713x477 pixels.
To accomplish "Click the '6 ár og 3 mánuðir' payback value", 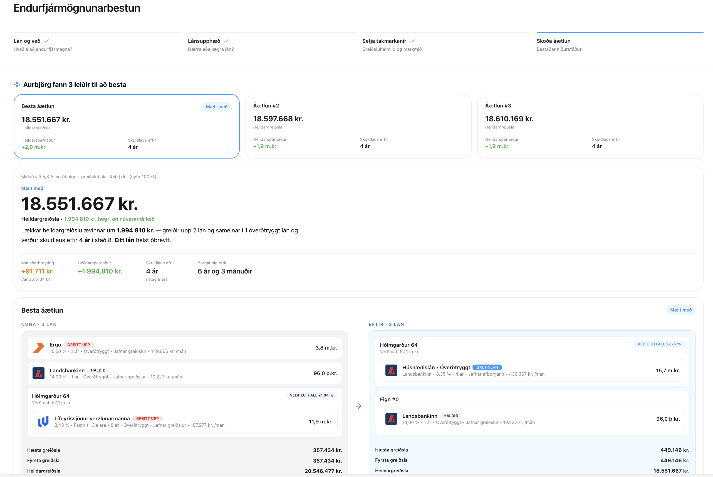I will [x=225, y=271].
